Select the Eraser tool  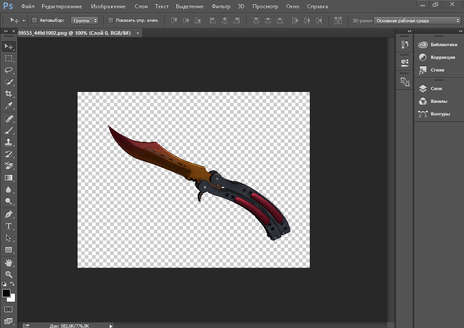[9, 166]
